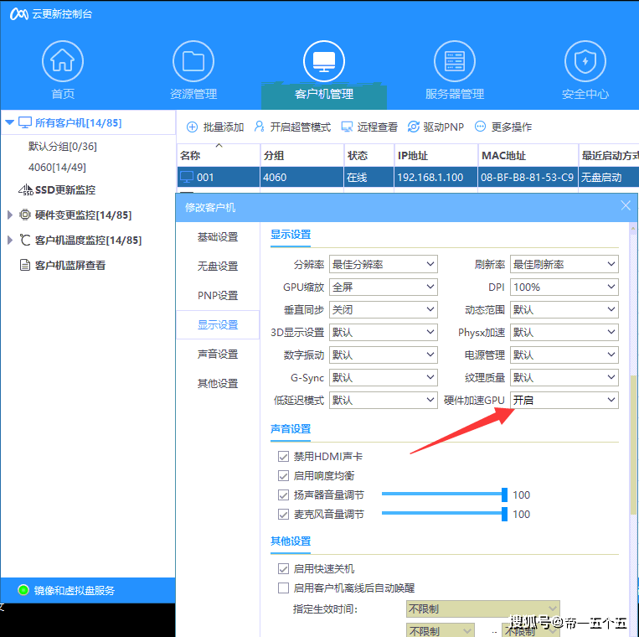Open the 分辨率 dropdown

(383, 265)
